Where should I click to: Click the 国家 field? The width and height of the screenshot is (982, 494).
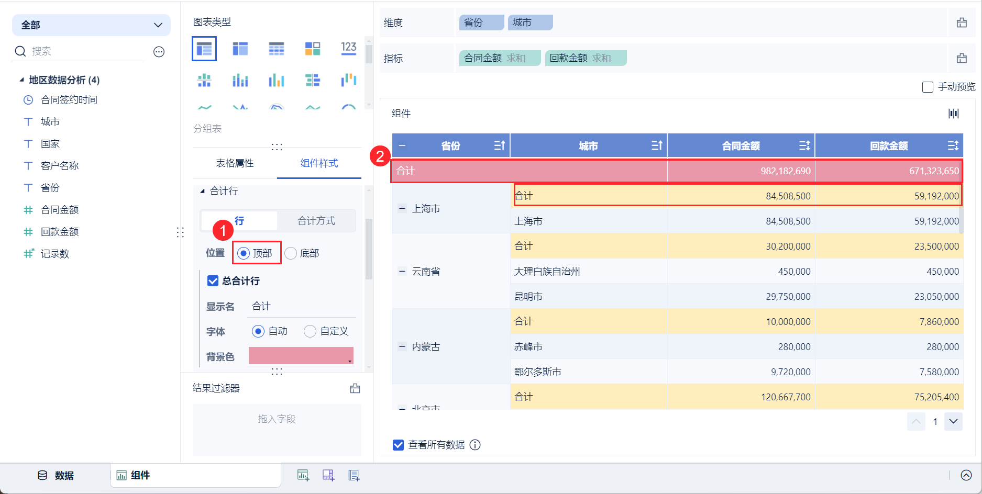50,144
